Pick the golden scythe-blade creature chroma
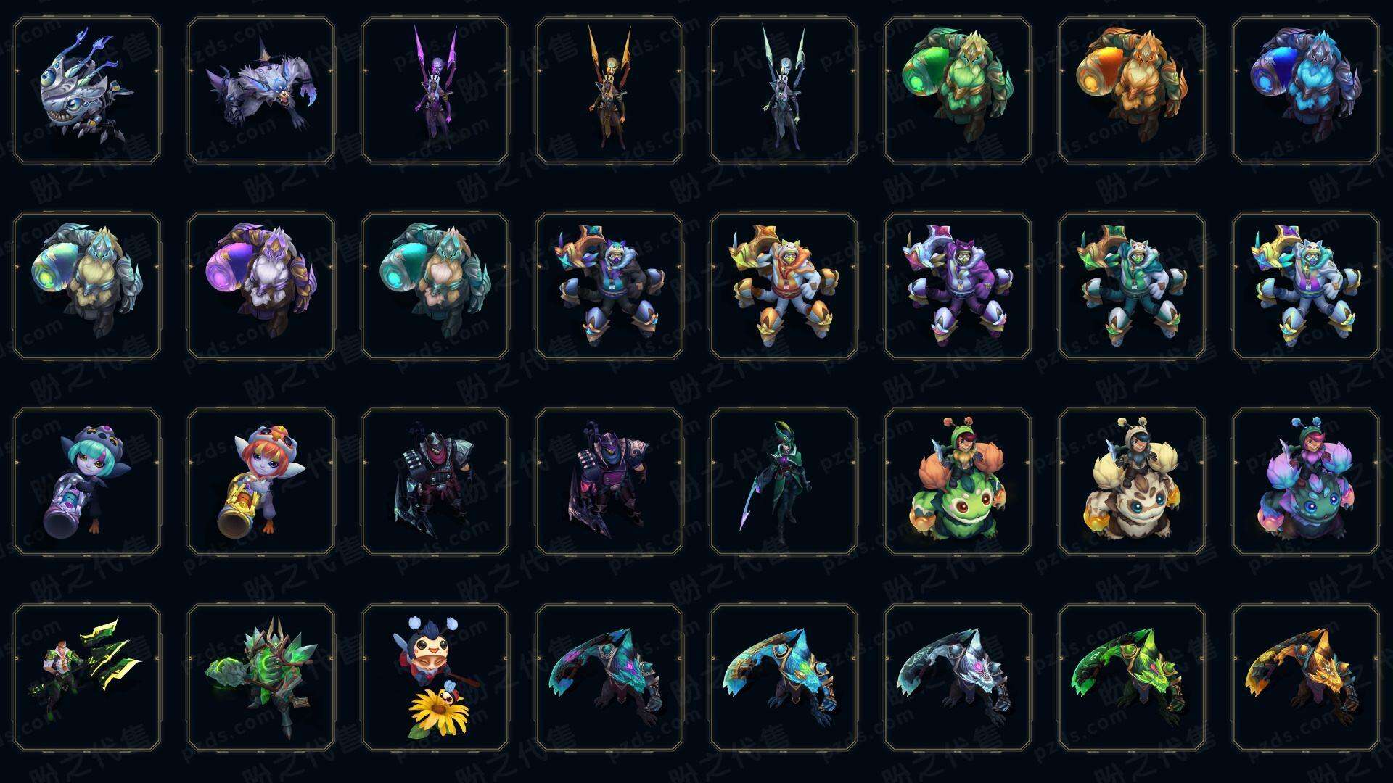1393x783 pixels. pyautogui.click(x=1306, y=677)
